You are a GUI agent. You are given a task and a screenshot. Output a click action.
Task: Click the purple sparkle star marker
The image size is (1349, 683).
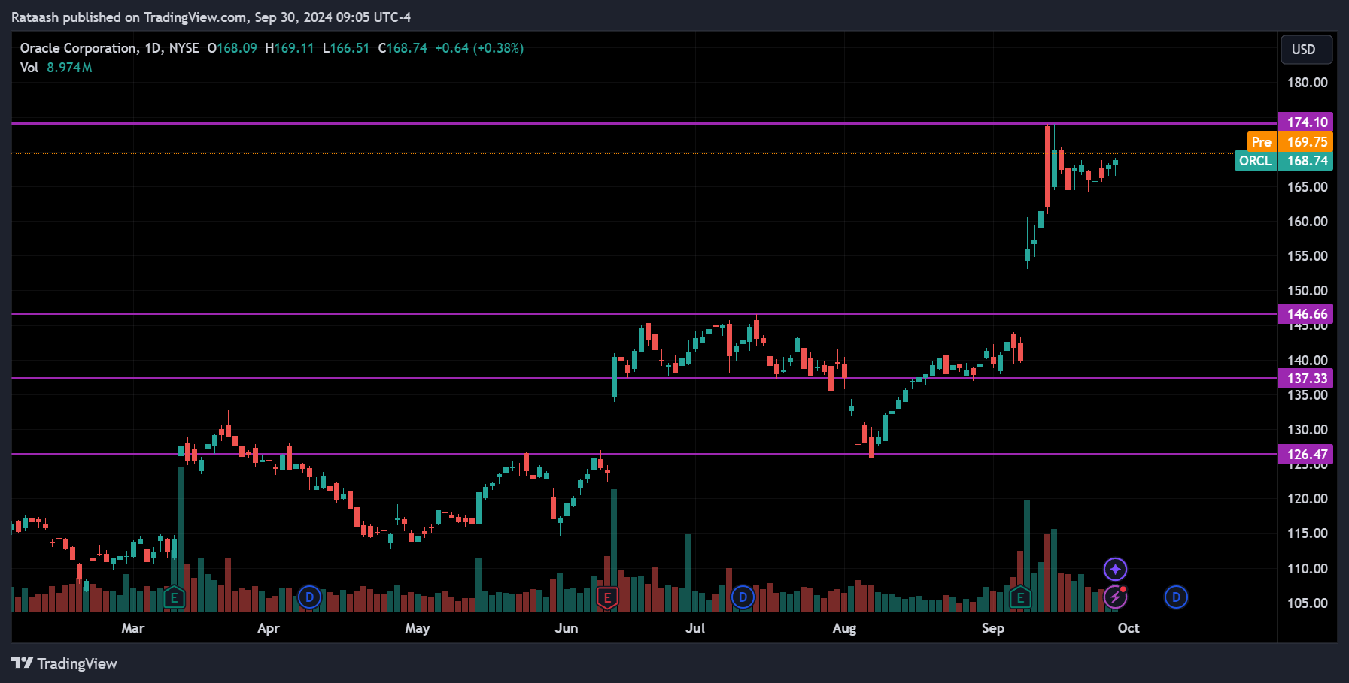[1115, 569]
